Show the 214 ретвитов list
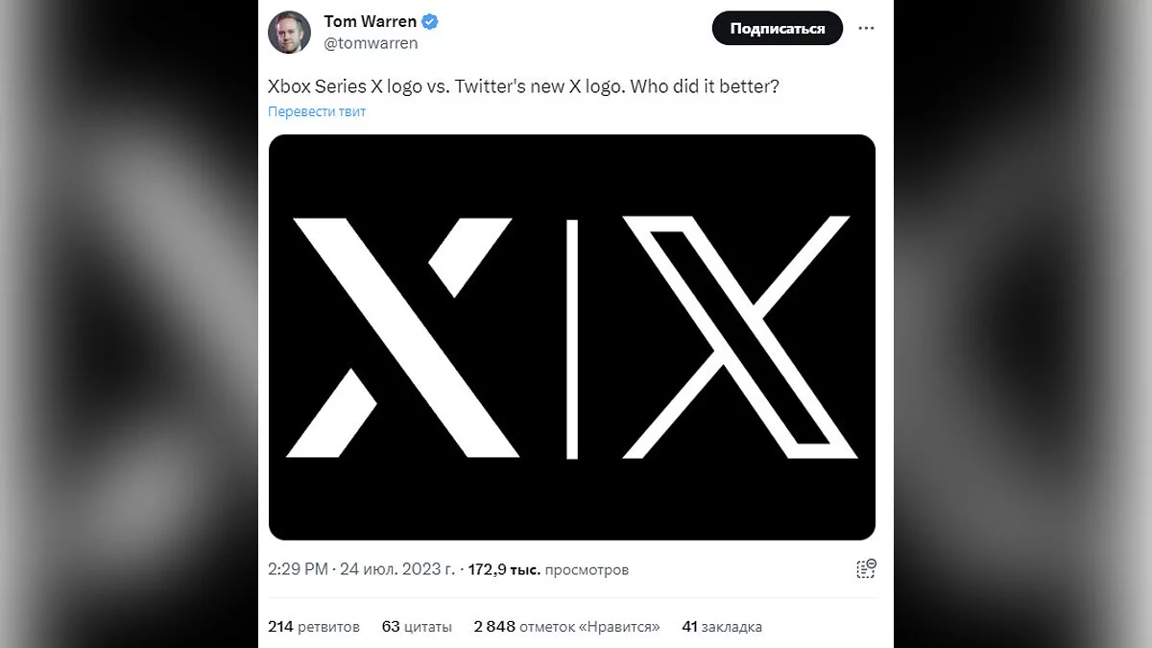1152x648 pixels. [314, 627]
